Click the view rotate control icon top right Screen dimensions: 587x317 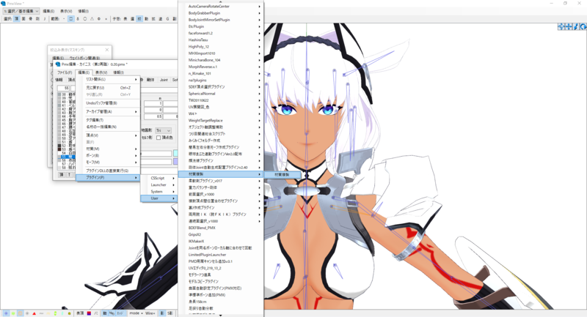click(x=583, y=26)
